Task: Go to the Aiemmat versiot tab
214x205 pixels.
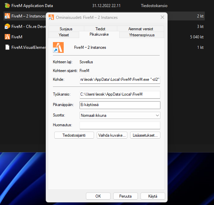Action: [x=140, y=29]
